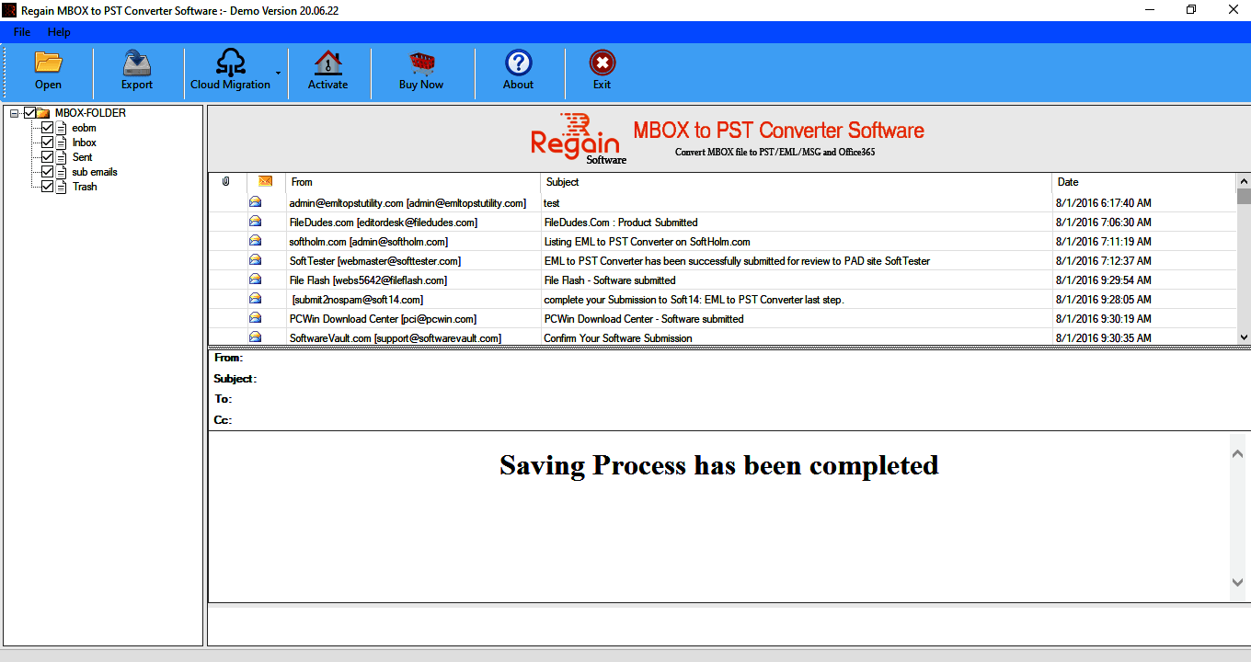Uncheck the MBOX-FOLDER root checkbox

coord(29,113)
